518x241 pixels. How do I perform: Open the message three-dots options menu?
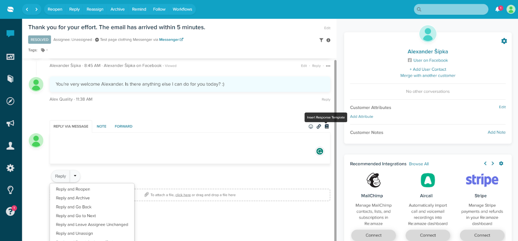pos(328,66)
